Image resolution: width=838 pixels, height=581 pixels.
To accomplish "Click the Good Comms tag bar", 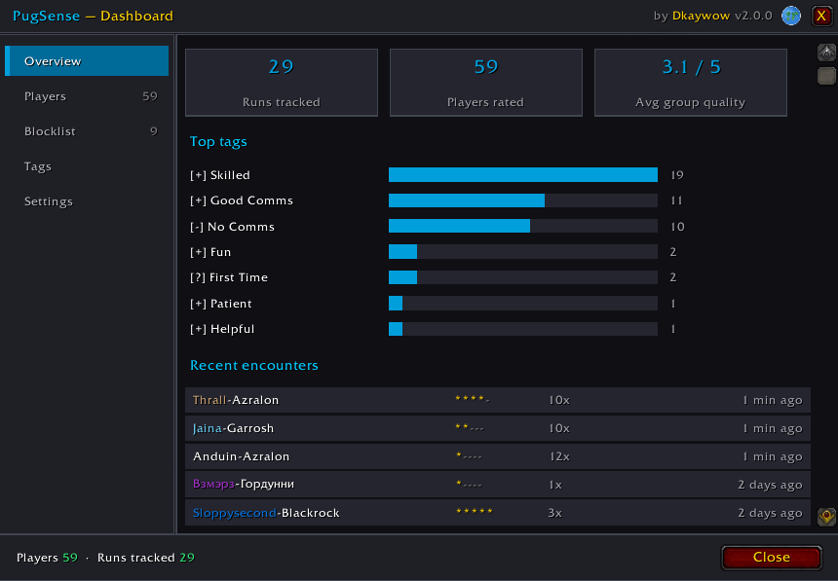I will point(522,200).
